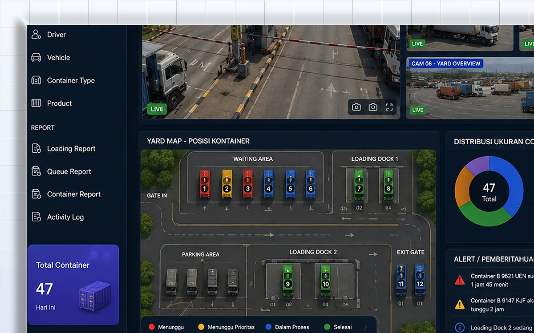Open Loading Dock 2 sedang notification
534x333 pixels.
point(493,328)
